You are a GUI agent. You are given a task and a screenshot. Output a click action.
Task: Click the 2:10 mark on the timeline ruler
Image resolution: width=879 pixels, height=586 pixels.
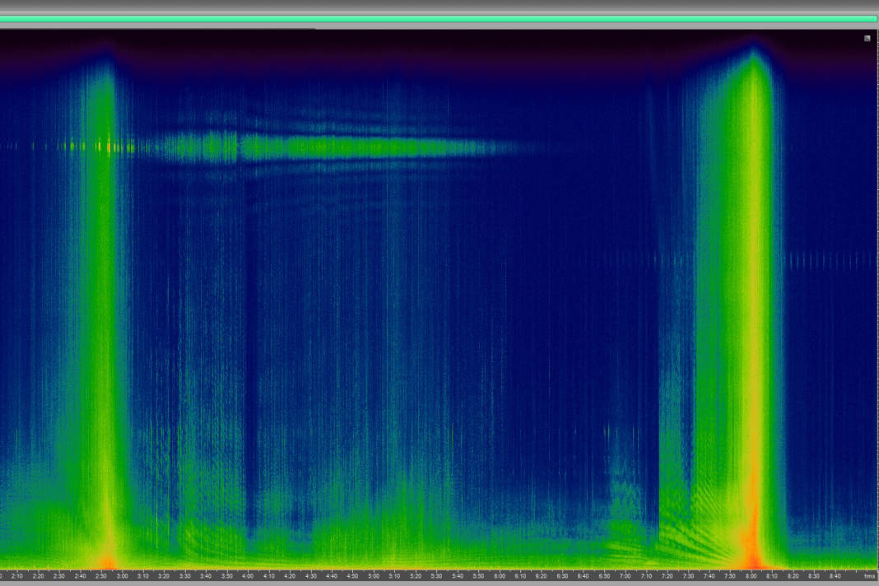coord(17,575)
